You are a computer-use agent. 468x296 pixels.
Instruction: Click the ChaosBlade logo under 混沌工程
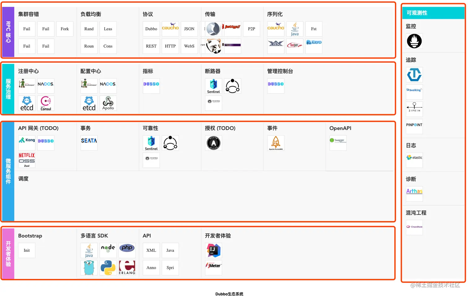(x=414, y=228)
